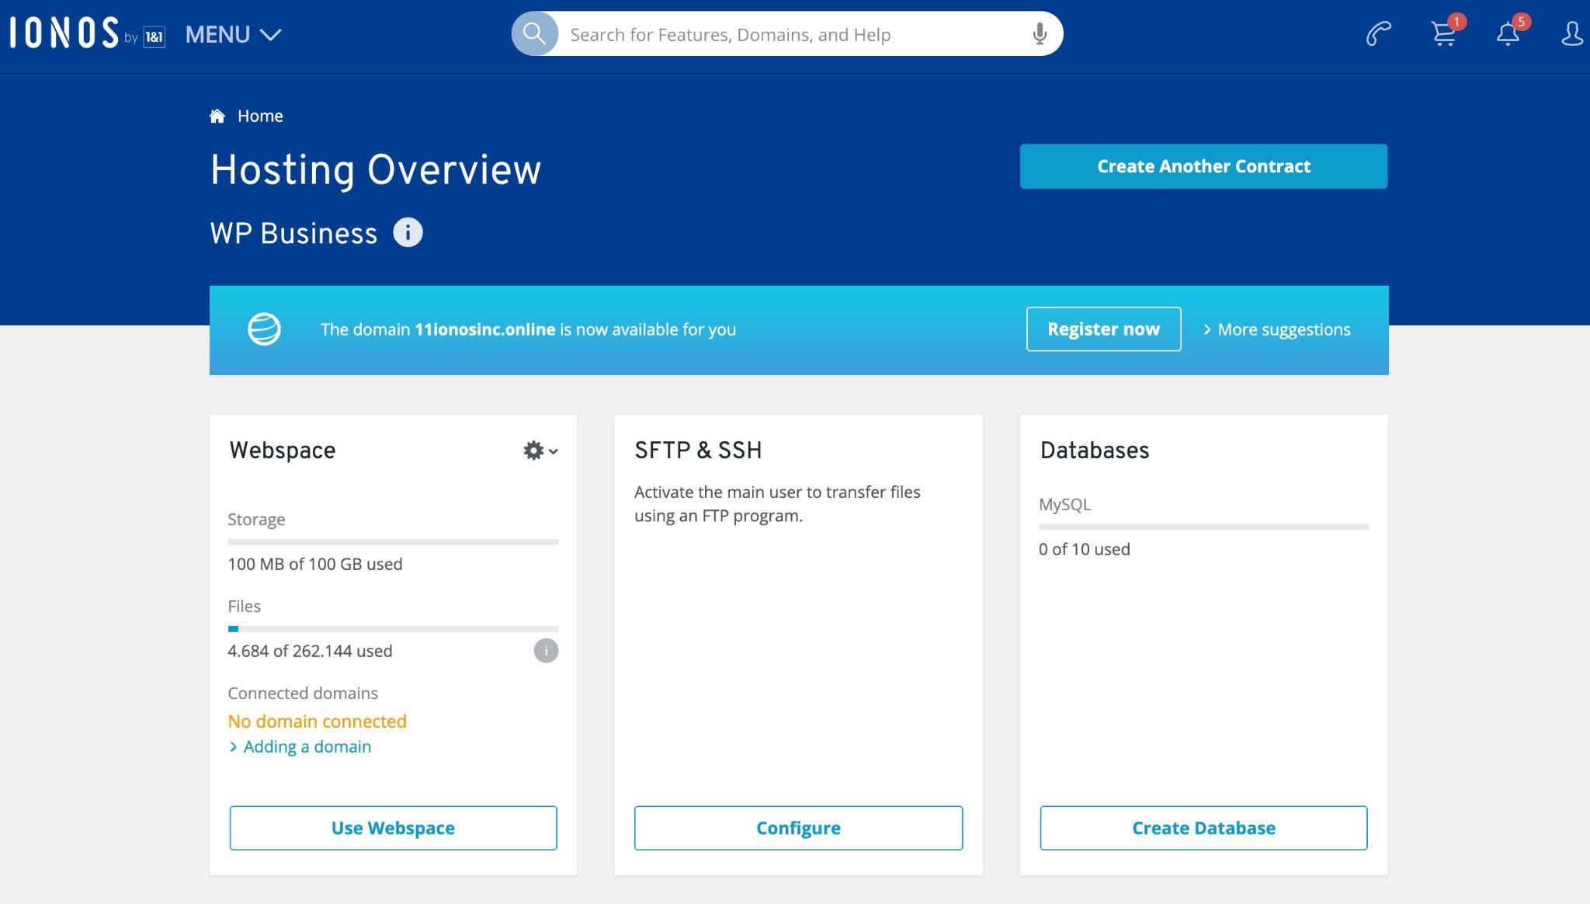
Task: Select the Use Webspace tab item
Action: (393, 828)
